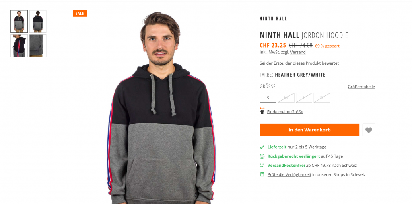Select crossed-out size L
This screenshot has width=412, height=204.
point(304,98)
